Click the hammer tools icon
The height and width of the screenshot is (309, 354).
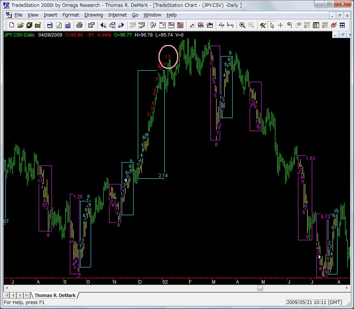click(263, 25)
